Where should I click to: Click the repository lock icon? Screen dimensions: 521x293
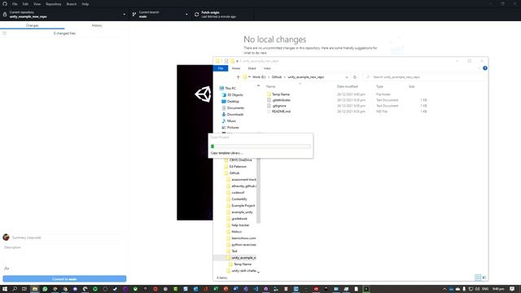coord(5,15)
